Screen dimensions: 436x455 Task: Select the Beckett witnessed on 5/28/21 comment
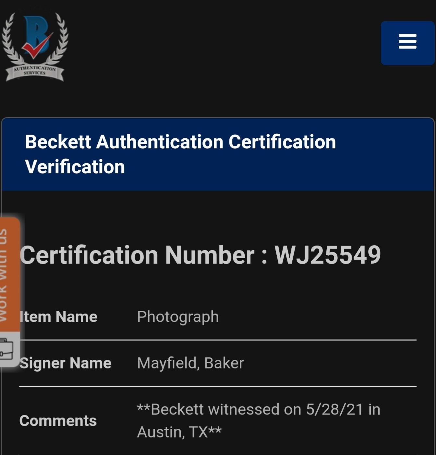(259, 421)
